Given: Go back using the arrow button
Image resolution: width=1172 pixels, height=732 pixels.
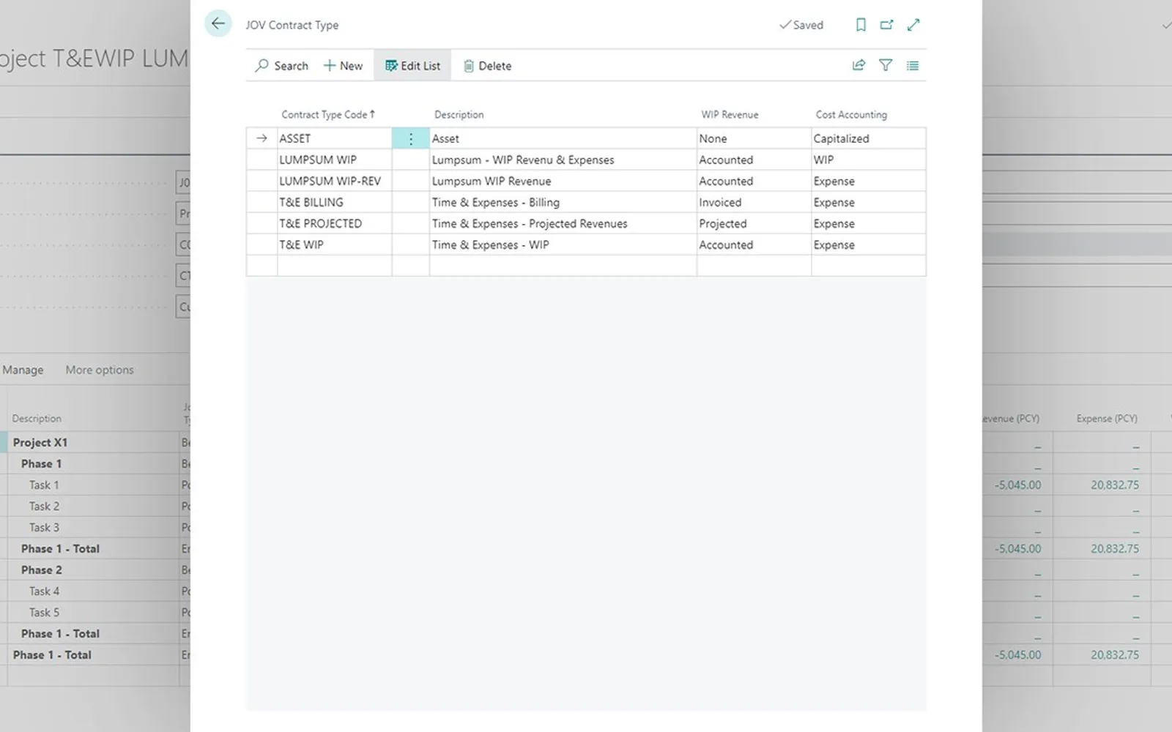Looking at the screenshot, I should 218,23.
